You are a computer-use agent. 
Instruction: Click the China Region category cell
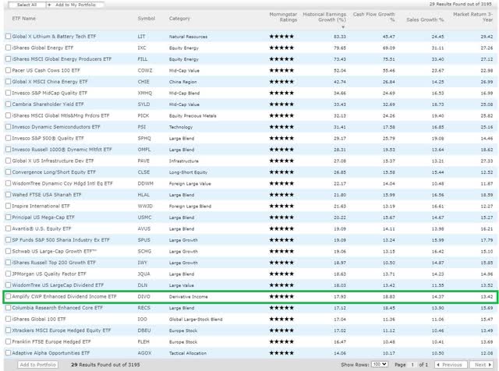(x=182, y=82)
